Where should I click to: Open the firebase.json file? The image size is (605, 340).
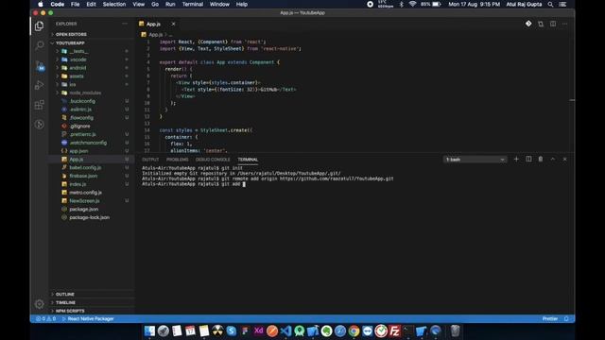[83, 176]
